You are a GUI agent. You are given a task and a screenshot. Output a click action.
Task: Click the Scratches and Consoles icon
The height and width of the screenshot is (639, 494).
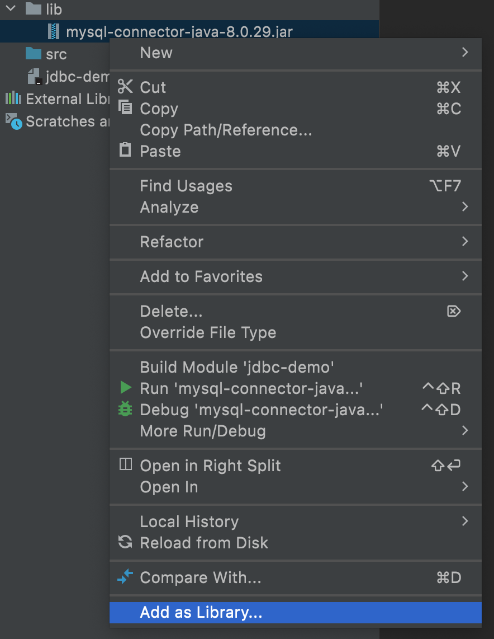coord(13,121)
